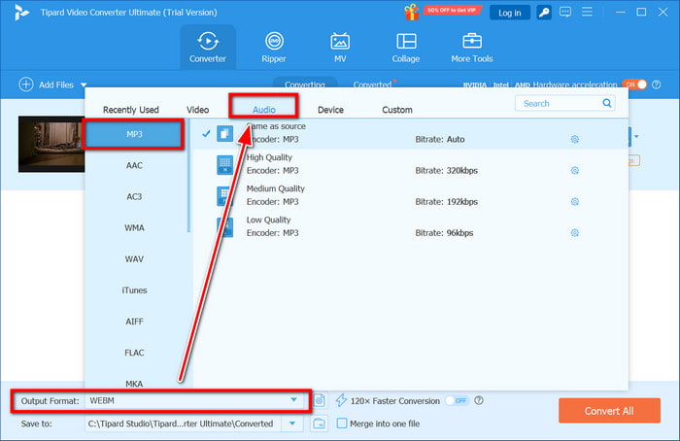
Task: Open the Converted tab
Action: 372,85
